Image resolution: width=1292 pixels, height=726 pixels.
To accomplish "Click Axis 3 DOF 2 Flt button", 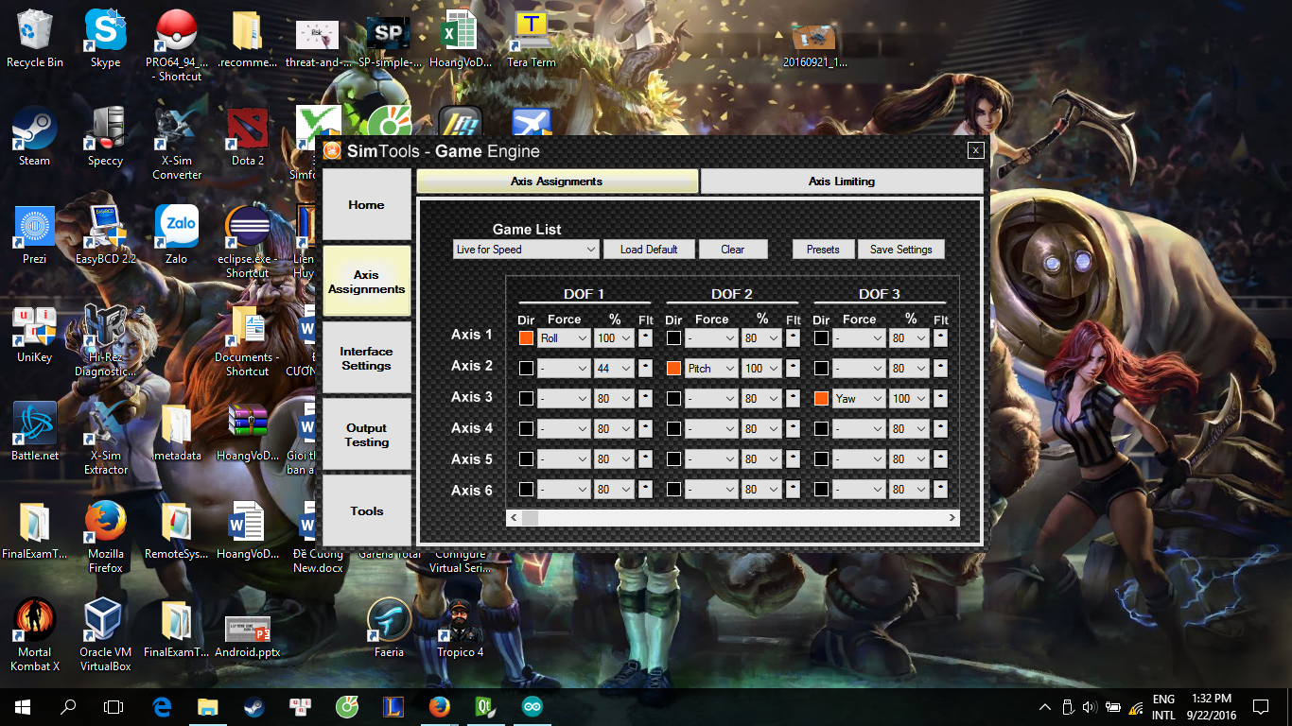I will coord(794,398).
